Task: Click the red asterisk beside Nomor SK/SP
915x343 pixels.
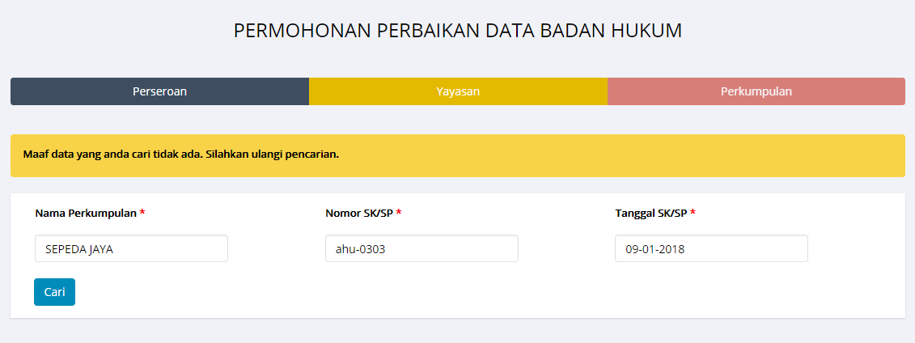Action: click(399, 213)
